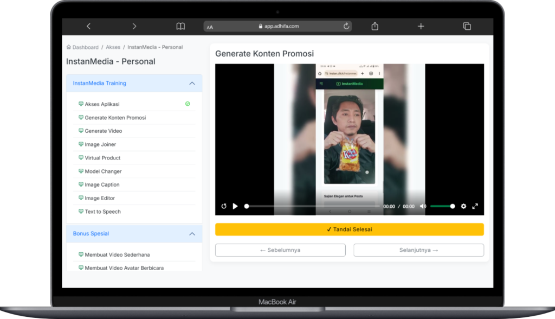Restart the video with replay icon
Screen dimensions: 555x319
(x=224, y=206)
